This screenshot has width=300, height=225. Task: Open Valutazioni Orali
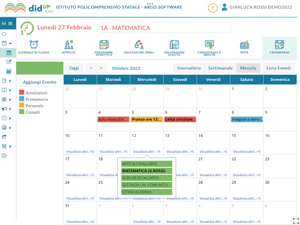click(x=139, y=47)
